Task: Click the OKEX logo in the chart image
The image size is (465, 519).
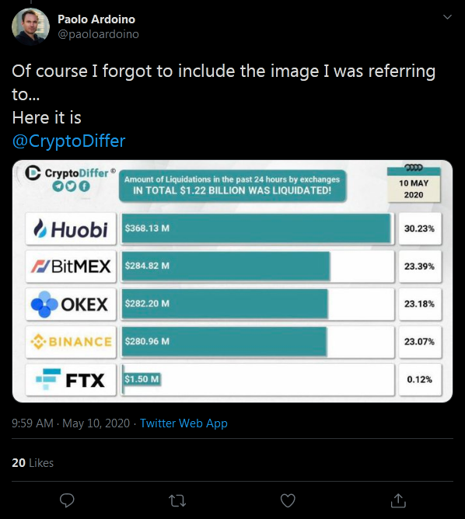Action: point(71,305)
